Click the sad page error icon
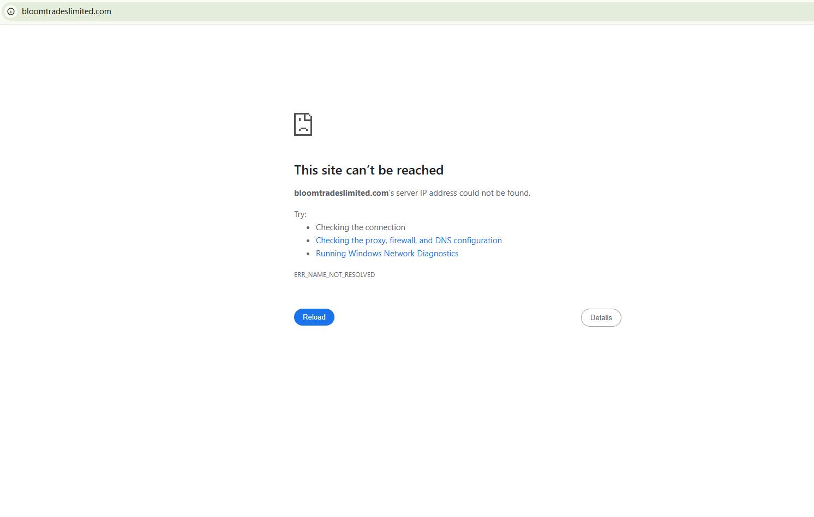The width and height of the screenshot is (814, 517). tap(303, 124)
